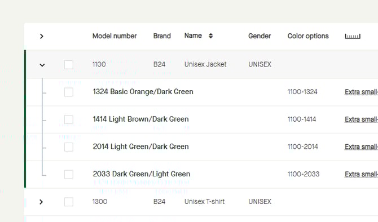Collapse the 1100 Unisex Jacket row
The width and height of the screenshot is (378, 222).
[42, 65]
